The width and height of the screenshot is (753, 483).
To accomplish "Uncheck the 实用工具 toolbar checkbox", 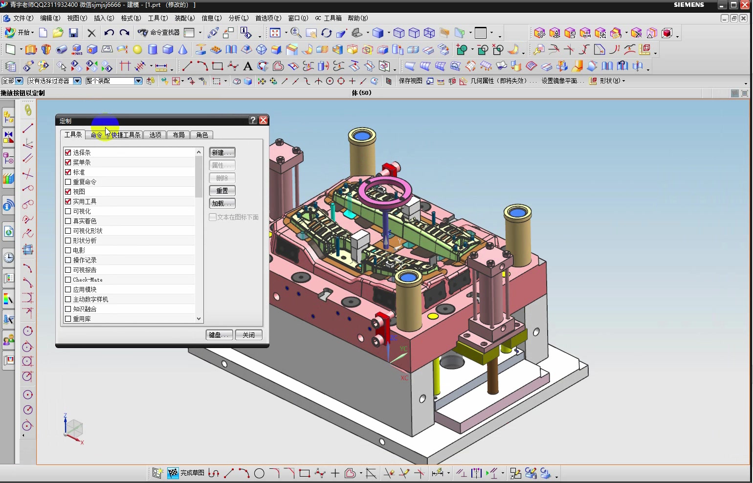I will [x=68, y=201].
